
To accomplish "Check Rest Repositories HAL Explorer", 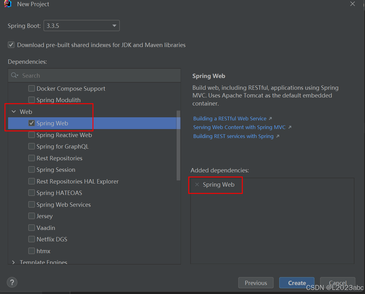I will coord(31,181).
